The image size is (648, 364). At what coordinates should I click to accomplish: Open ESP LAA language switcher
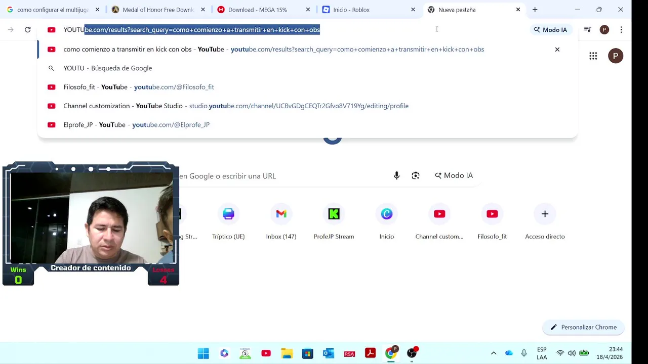(542, 353)
